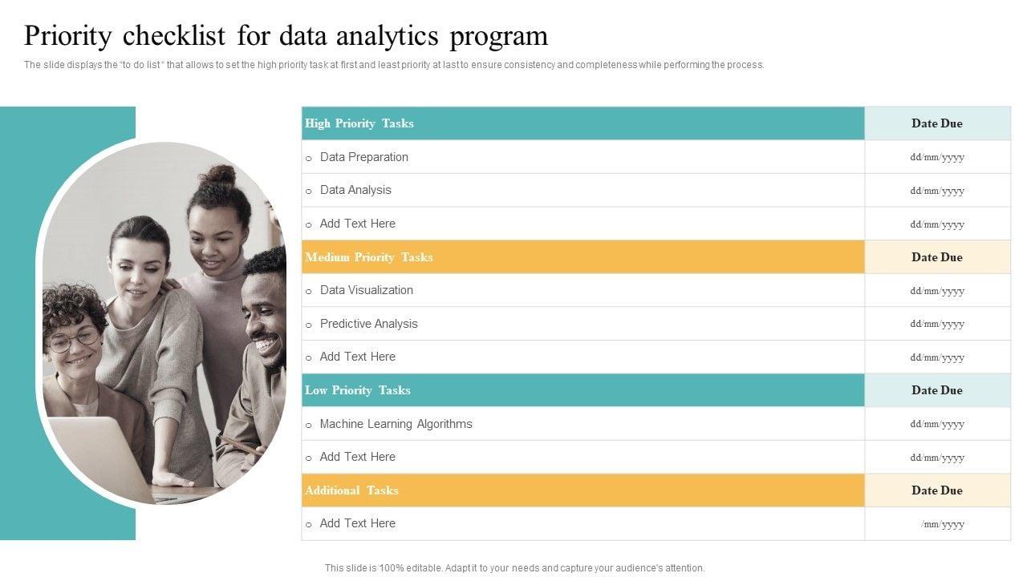Tick the bullet next to Data Analysis
Image resolution: width=1027 pixels, height=577 pixels.
309,192
